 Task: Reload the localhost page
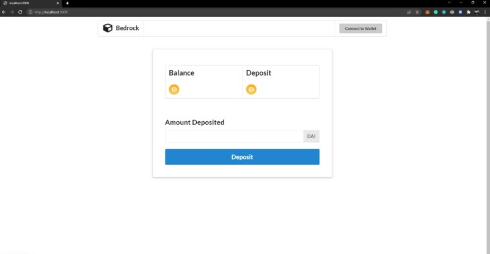pos(20,12)
